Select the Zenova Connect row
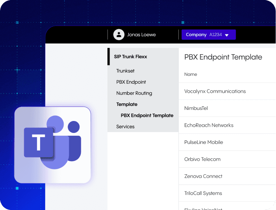Image resolution: width=276 pixels, height=210 pixels. click(227, 176)
